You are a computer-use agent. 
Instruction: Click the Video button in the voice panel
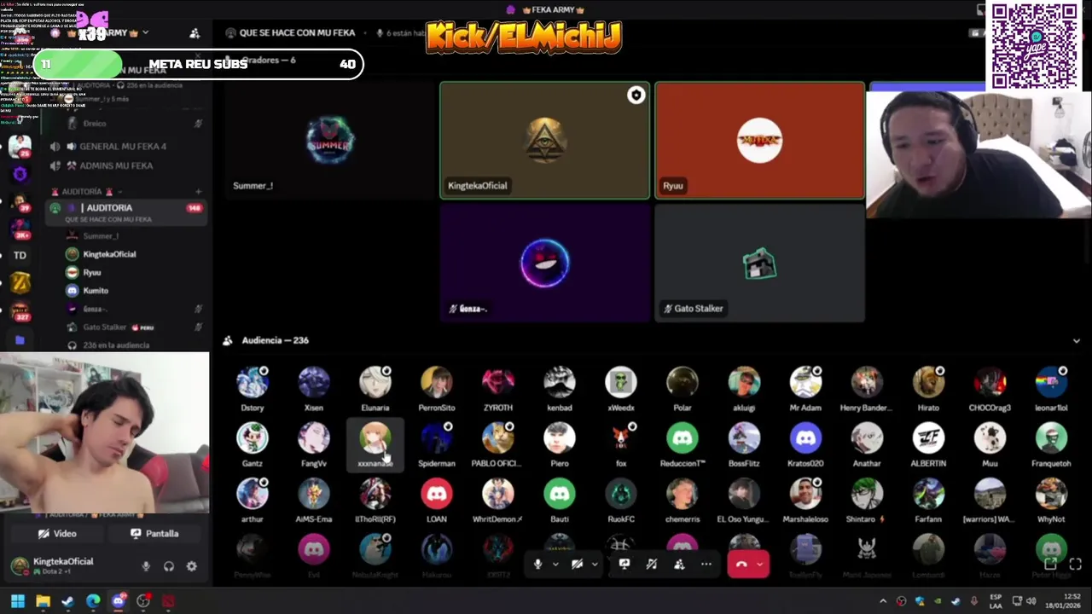click(x=57, y=534)
